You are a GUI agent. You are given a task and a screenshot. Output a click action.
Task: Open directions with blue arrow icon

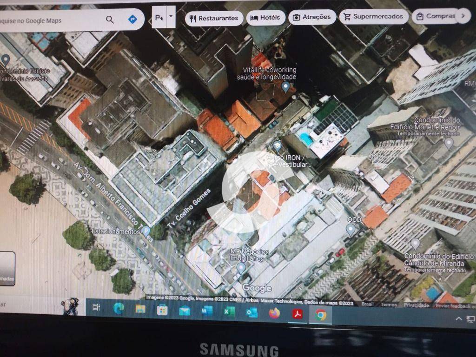132,19
